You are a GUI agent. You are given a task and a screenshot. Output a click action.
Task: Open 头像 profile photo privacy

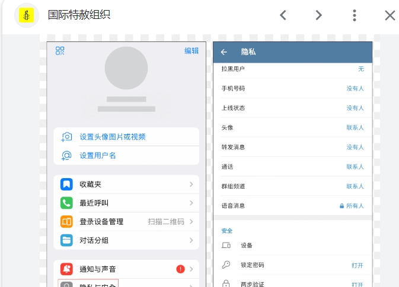tap(293, 127)
